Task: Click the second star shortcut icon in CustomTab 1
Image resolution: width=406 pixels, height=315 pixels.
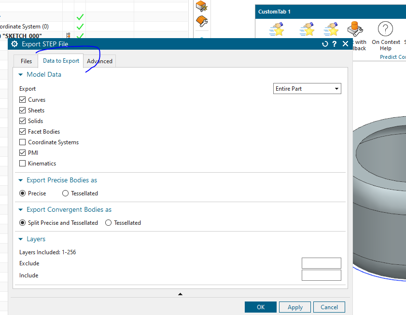Action: pyautogui.click(x=307, y=29)
